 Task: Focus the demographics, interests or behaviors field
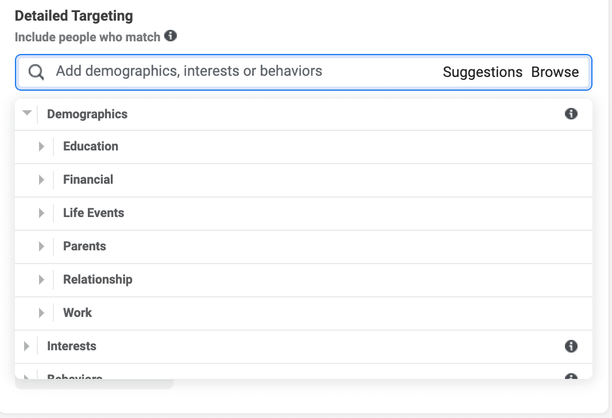[230, 72]
